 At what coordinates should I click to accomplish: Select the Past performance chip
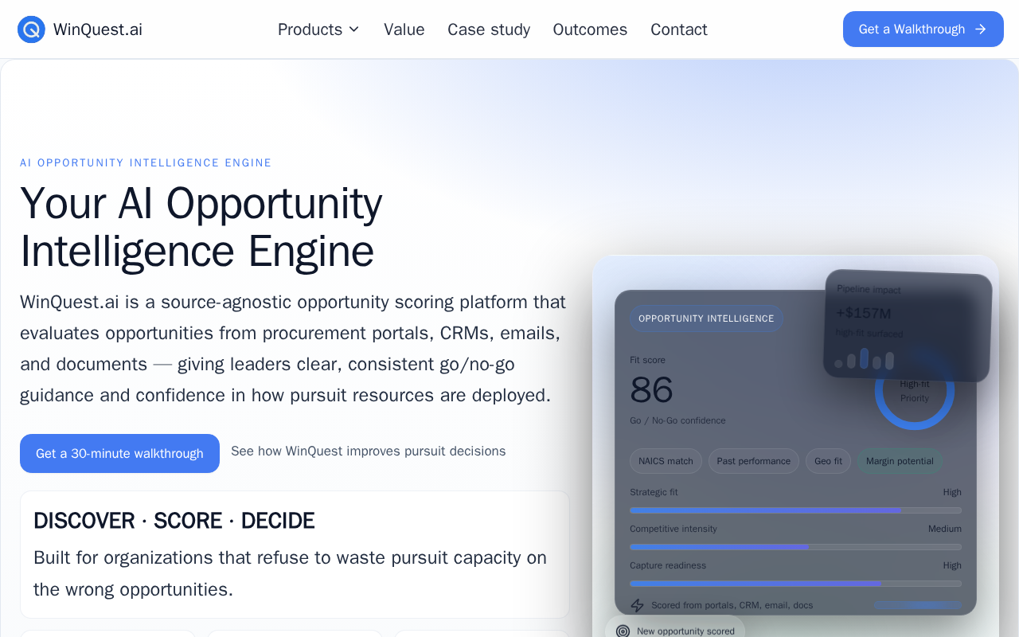pyautogui.click(x=754, y=461)
